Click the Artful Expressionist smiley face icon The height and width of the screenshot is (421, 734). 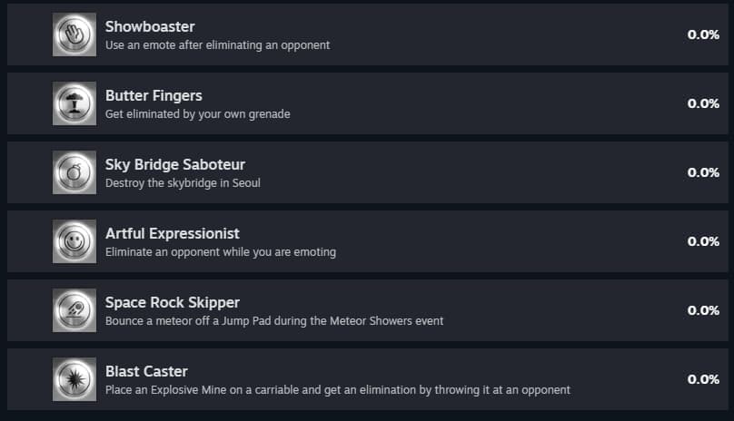point(74,241)
